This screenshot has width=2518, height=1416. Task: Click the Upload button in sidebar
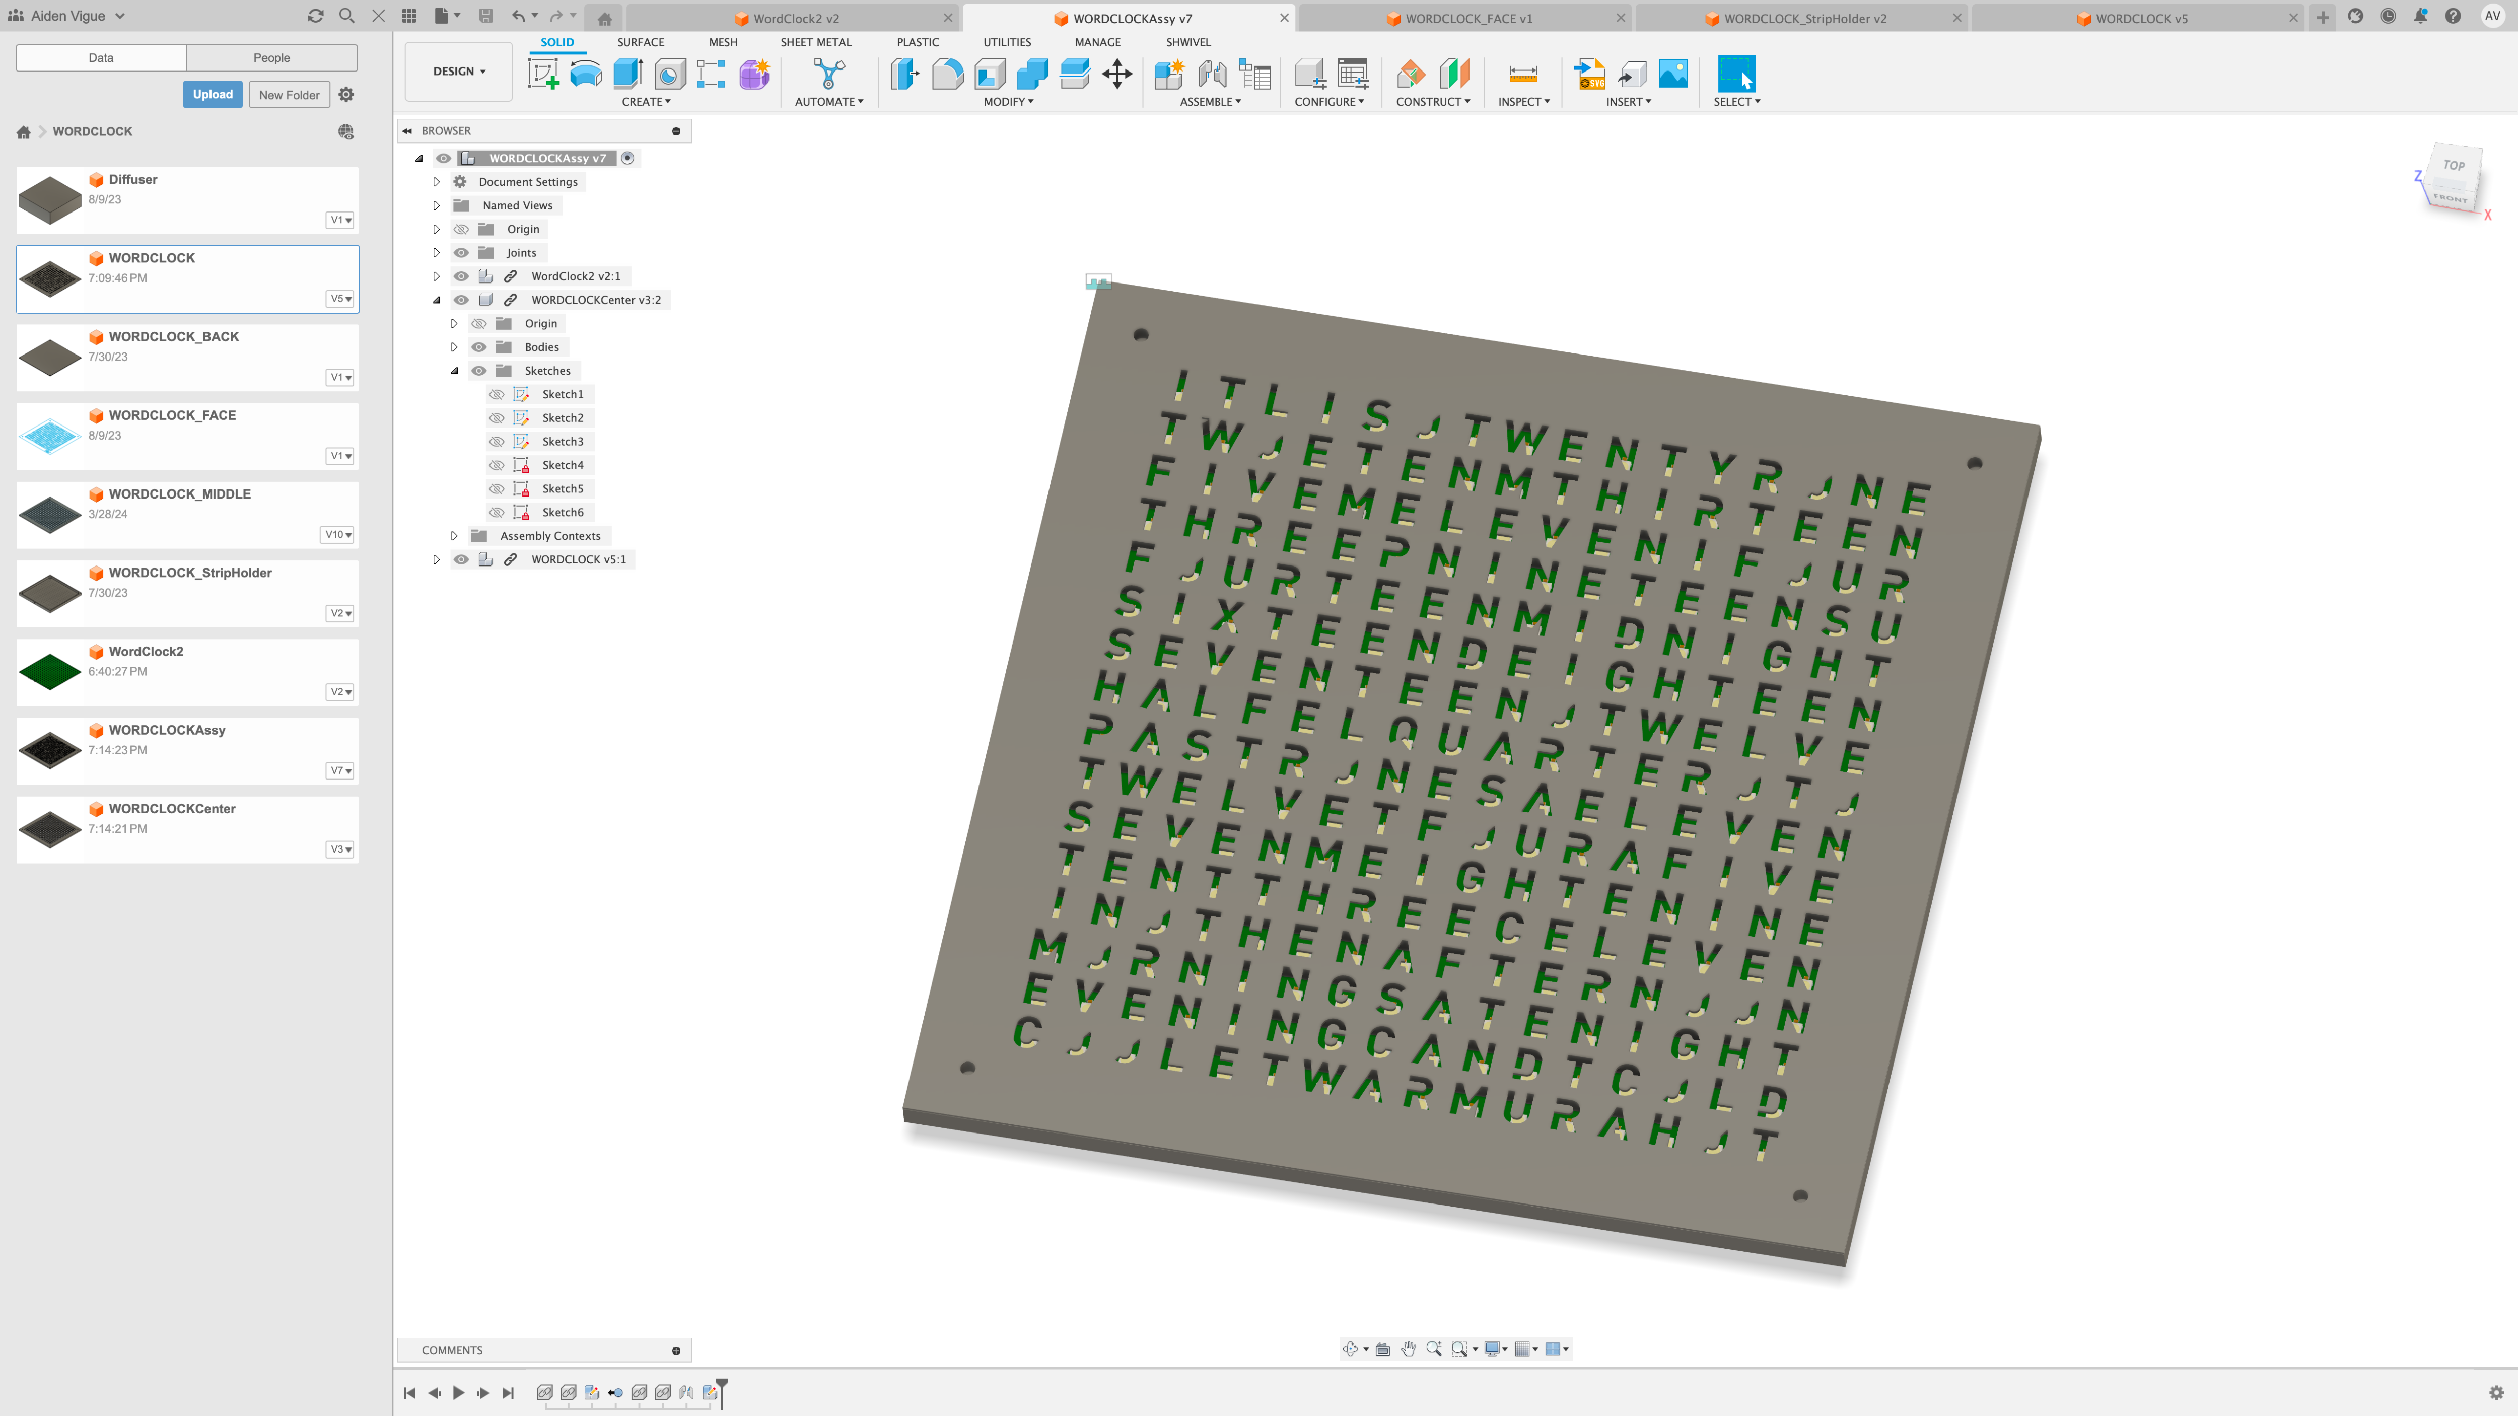pyautogui.click(x=211, y=93)
